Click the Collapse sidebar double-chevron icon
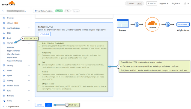Viewport: 191px width, 109px height. (x=3, y=107)
